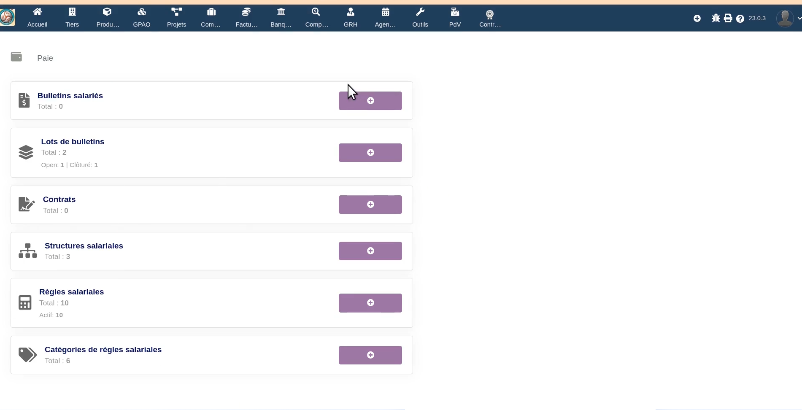
Task: Click the print icon in top bar
Action: pos(728,18)
